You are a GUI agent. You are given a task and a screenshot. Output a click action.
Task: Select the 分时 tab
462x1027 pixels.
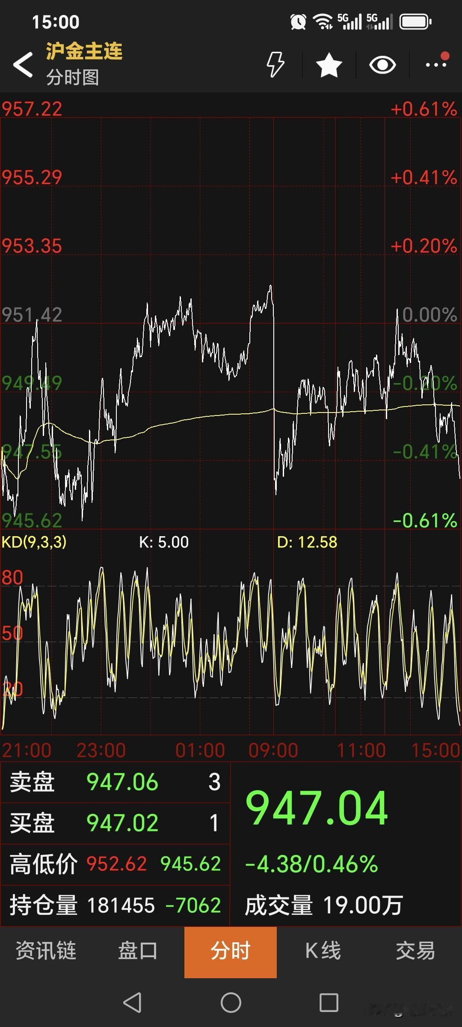point(231,952)
